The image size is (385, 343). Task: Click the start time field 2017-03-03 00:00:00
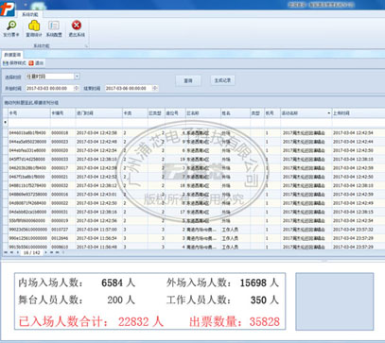pyautogui.click(x=49, y=89)
